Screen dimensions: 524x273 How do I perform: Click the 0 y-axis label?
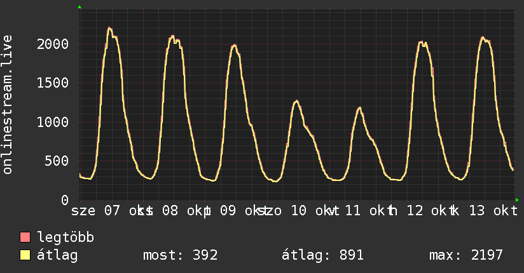click(65, 200)
